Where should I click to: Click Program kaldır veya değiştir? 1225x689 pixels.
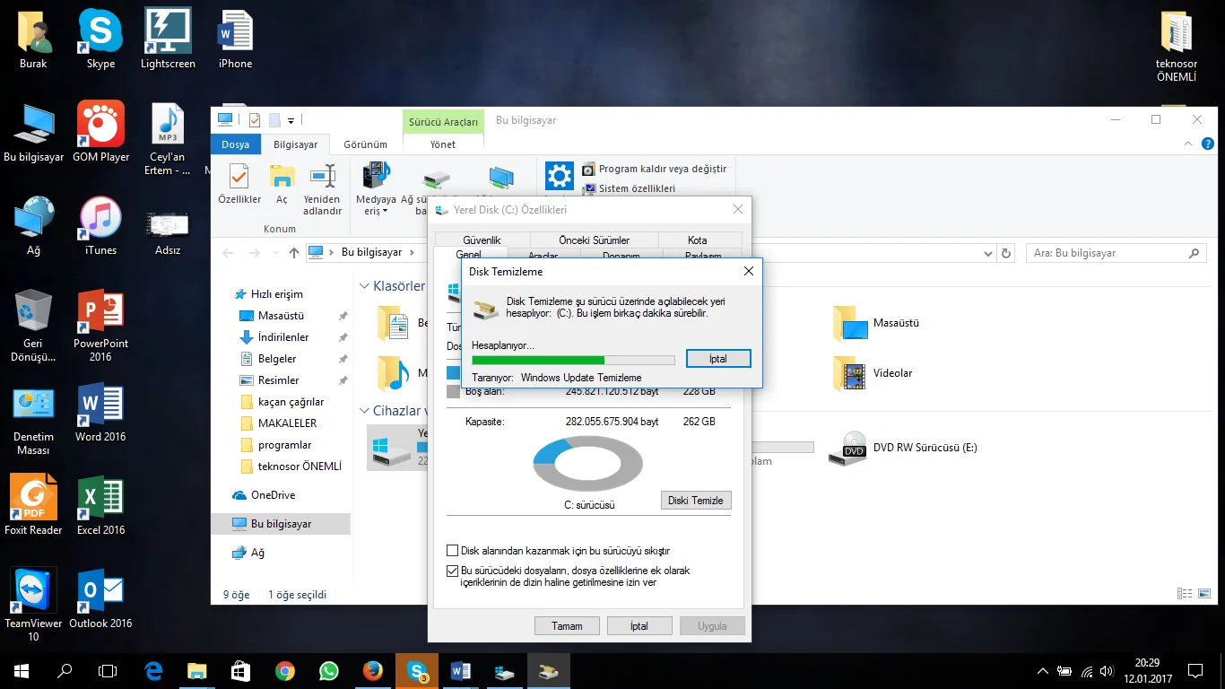coord(662,169)
